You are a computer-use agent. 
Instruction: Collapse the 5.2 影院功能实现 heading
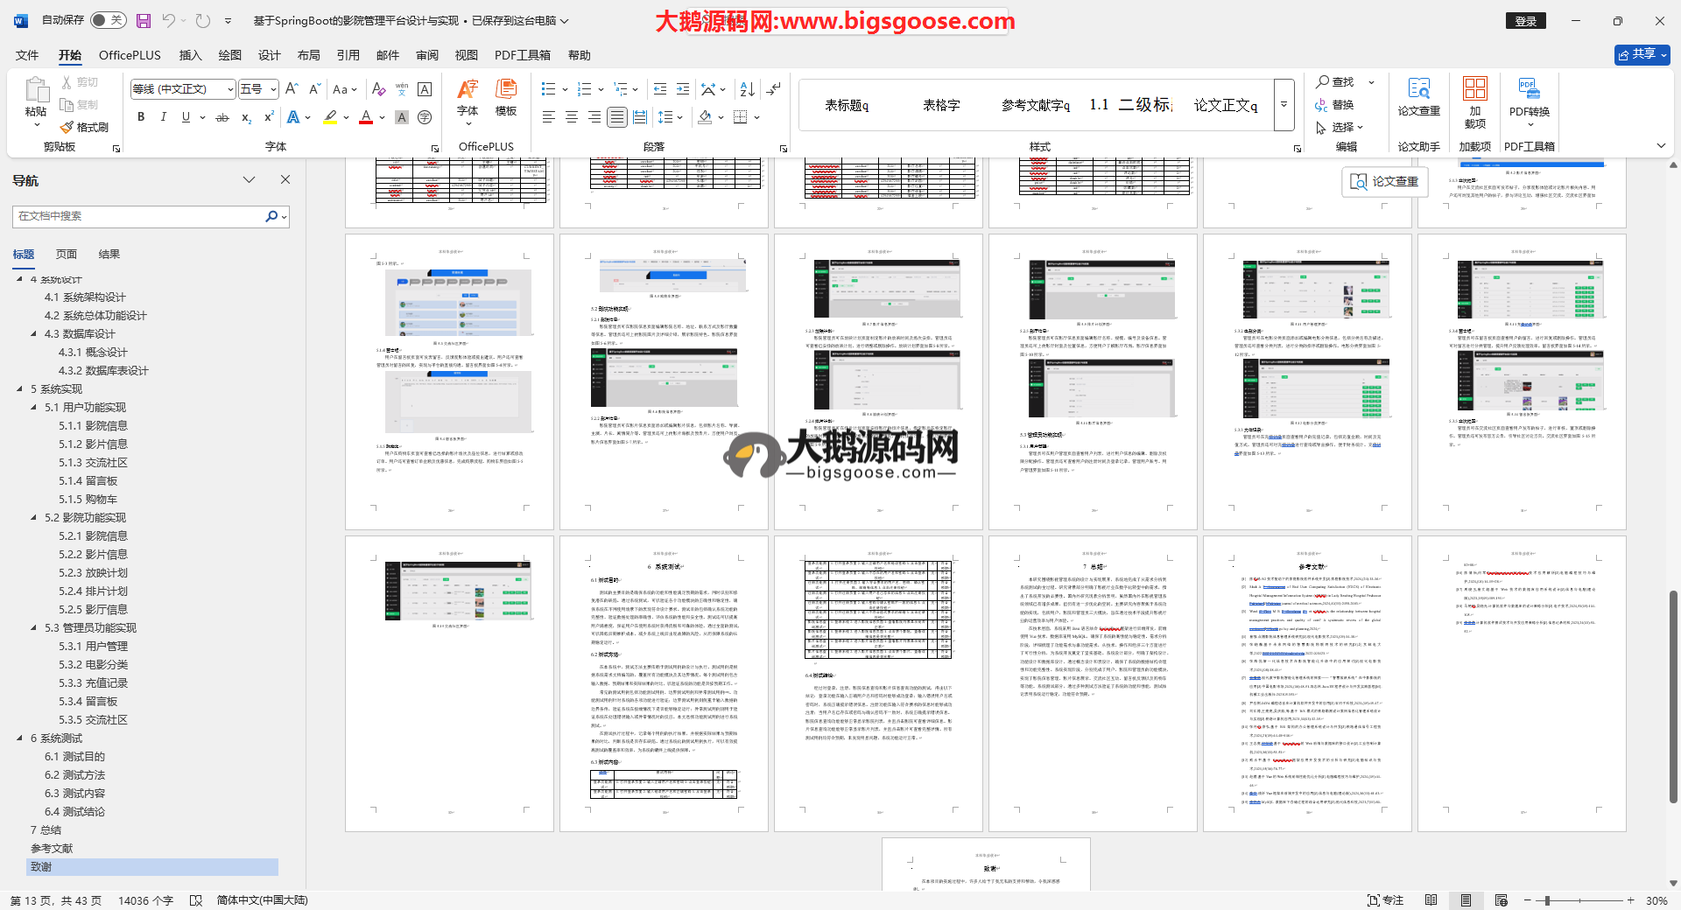[x=34, y=518]
